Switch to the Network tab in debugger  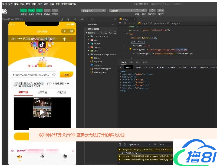tap(160, 67)
